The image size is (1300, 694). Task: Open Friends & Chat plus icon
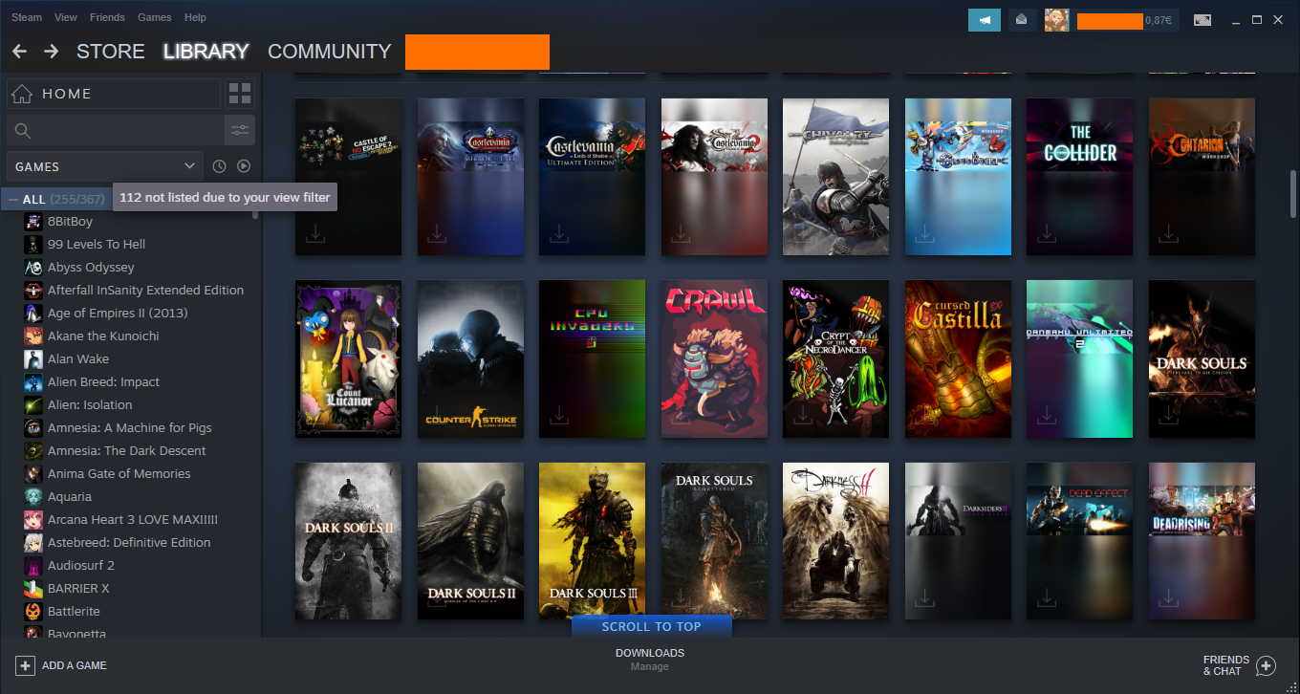[x=1266, y=665]
